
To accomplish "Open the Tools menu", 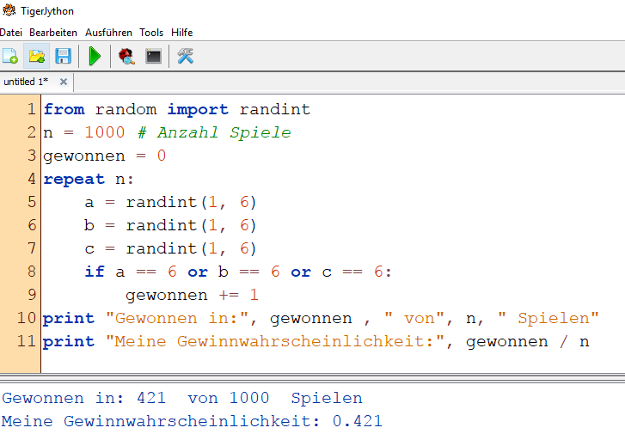I will [151, 32].
